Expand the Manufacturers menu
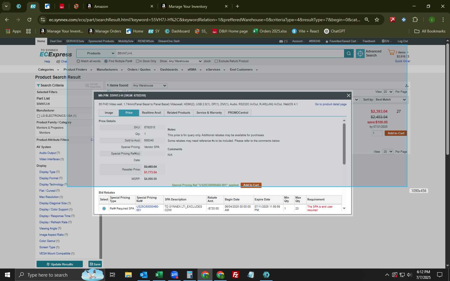 coord(109,70)
